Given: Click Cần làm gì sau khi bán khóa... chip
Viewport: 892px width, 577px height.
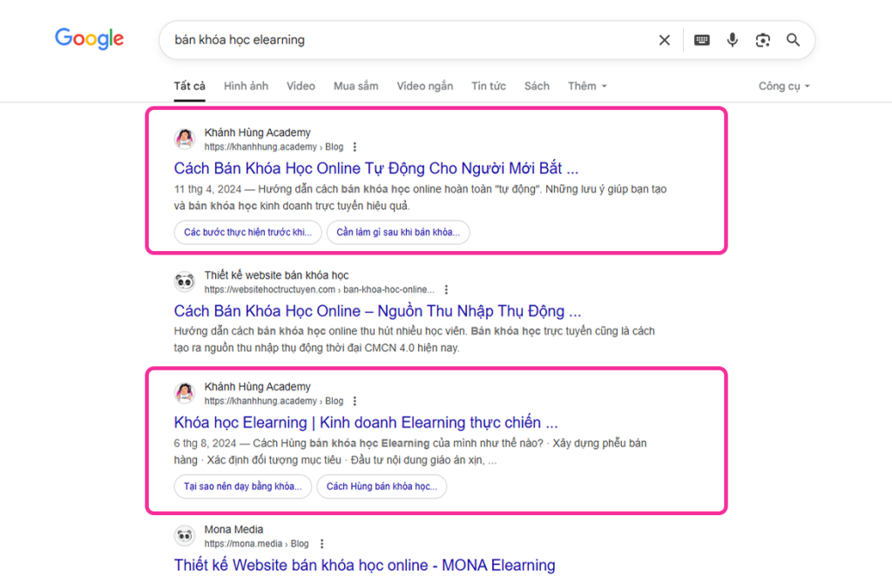Looking at the screenshot, I should coord(398,232).
